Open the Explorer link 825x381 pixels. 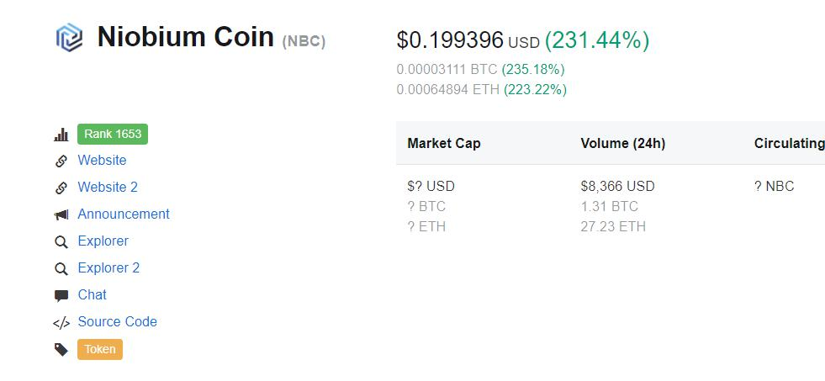pos(103,241)
